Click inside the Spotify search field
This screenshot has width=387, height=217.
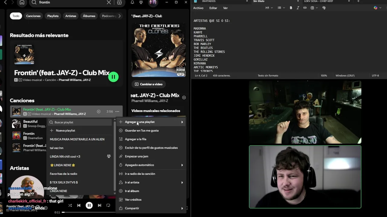tap(71, 2)
